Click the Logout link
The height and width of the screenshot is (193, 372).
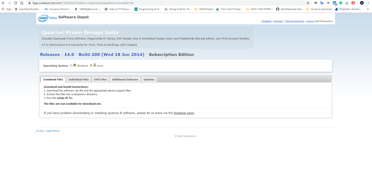[x=310, y=21]
